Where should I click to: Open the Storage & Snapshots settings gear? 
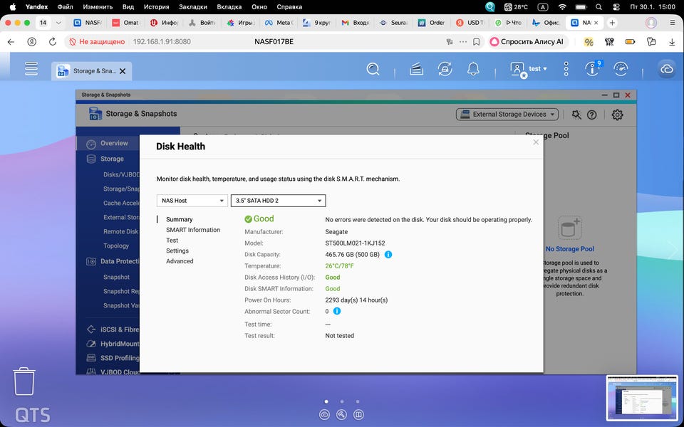tap(617, 115)
